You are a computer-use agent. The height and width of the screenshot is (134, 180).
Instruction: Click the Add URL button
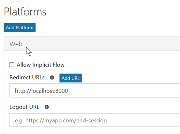[71, 78]
